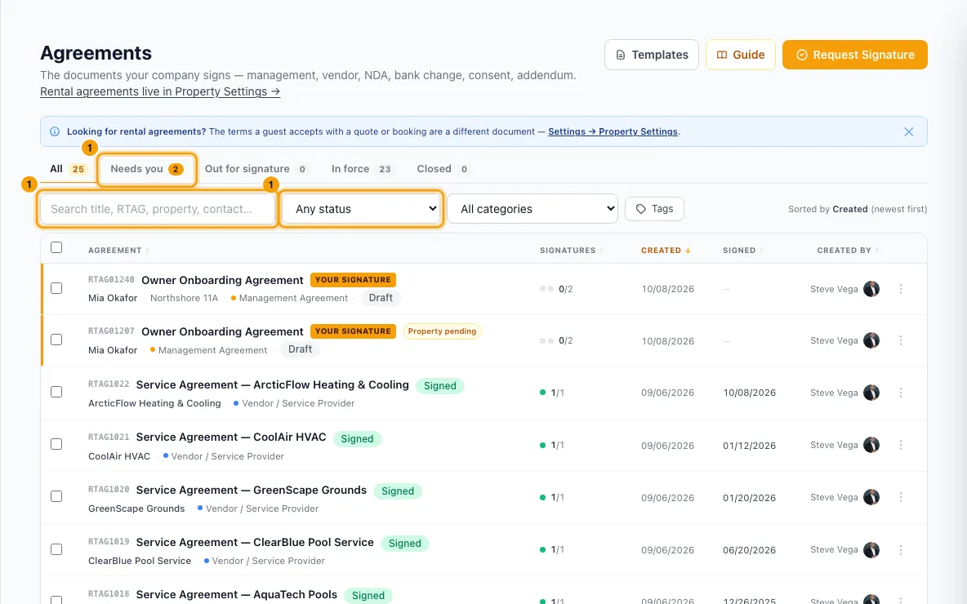This screenshot has width=967, height=604.
Task: Click the Property pending badge
Action: [x=442, y=331]
